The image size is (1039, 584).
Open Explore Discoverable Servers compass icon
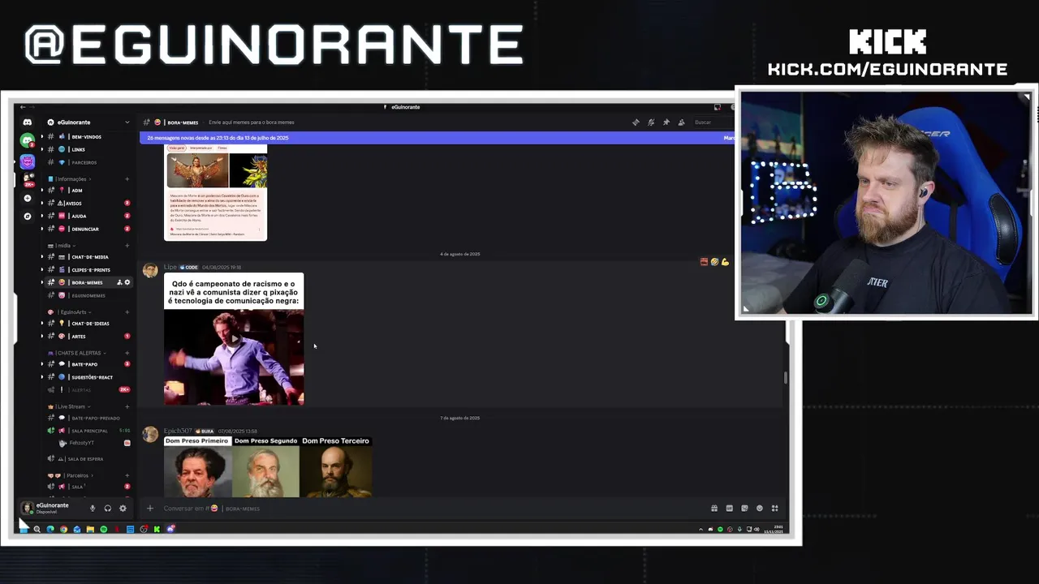coord(28,216)
